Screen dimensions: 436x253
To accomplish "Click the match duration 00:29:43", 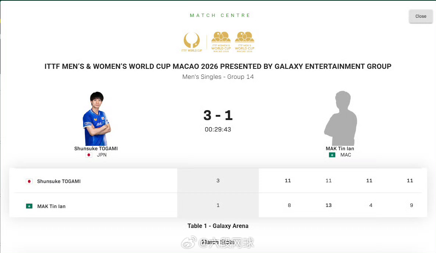I will tap(218, 130).
